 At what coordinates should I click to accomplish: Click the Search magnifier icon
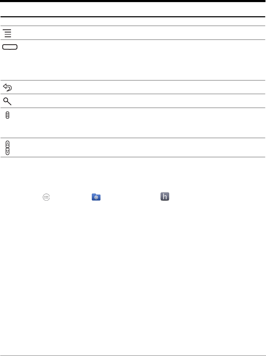pos(7,101)
